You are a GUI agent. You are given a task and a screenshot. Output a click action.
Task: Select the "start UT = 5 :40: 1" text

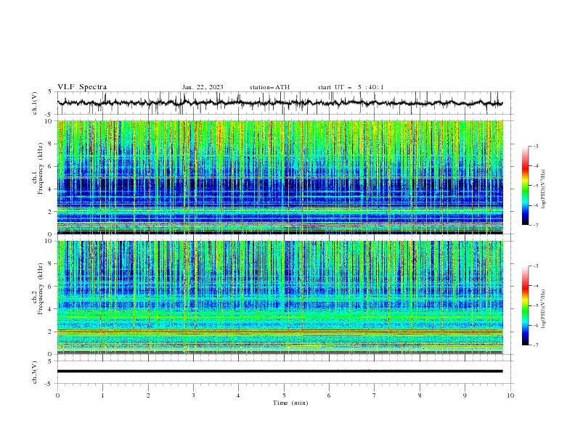351,87
